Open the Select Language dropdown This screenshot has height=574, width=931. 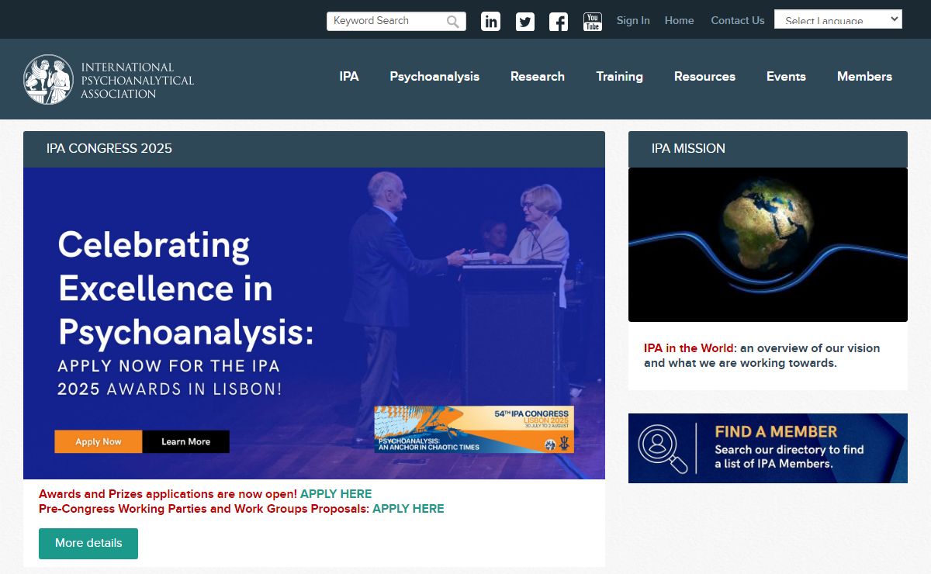(838, 19)
